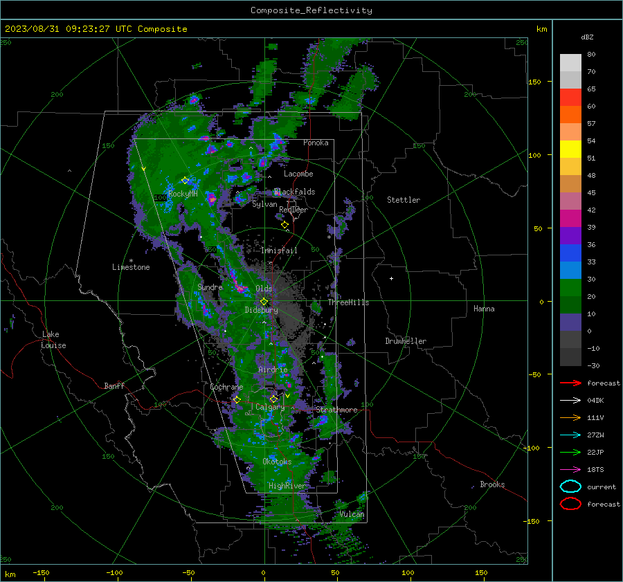The image size is (623, 582).
Task: Click light gray swatch between 80 and 70 dBZ
Action: [x=570, y=63]
